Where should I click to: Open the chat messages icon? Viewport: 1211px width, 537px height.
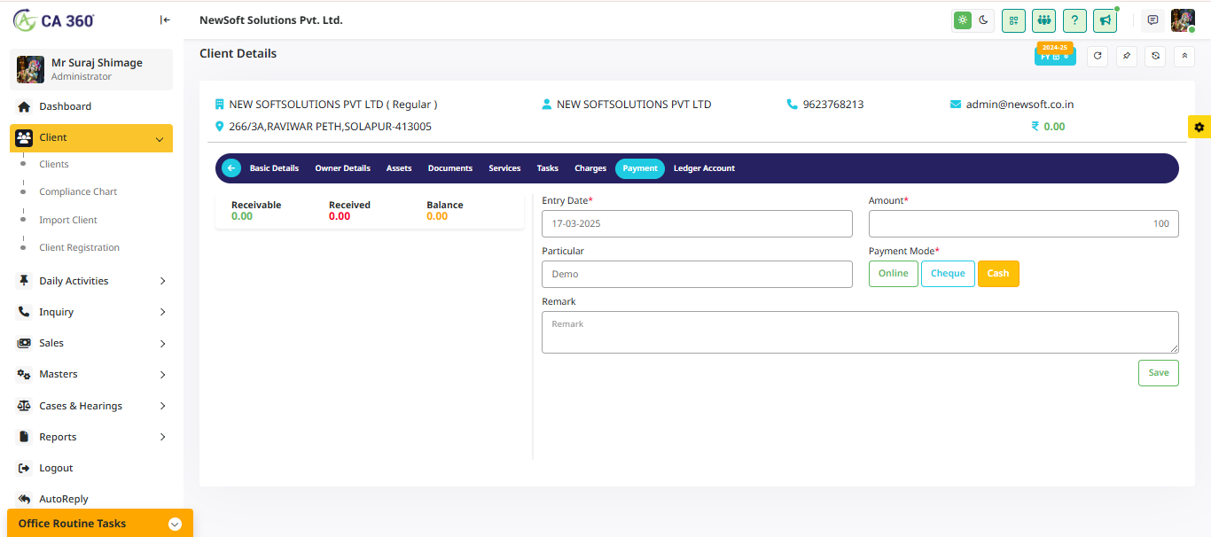point(1152,20)
